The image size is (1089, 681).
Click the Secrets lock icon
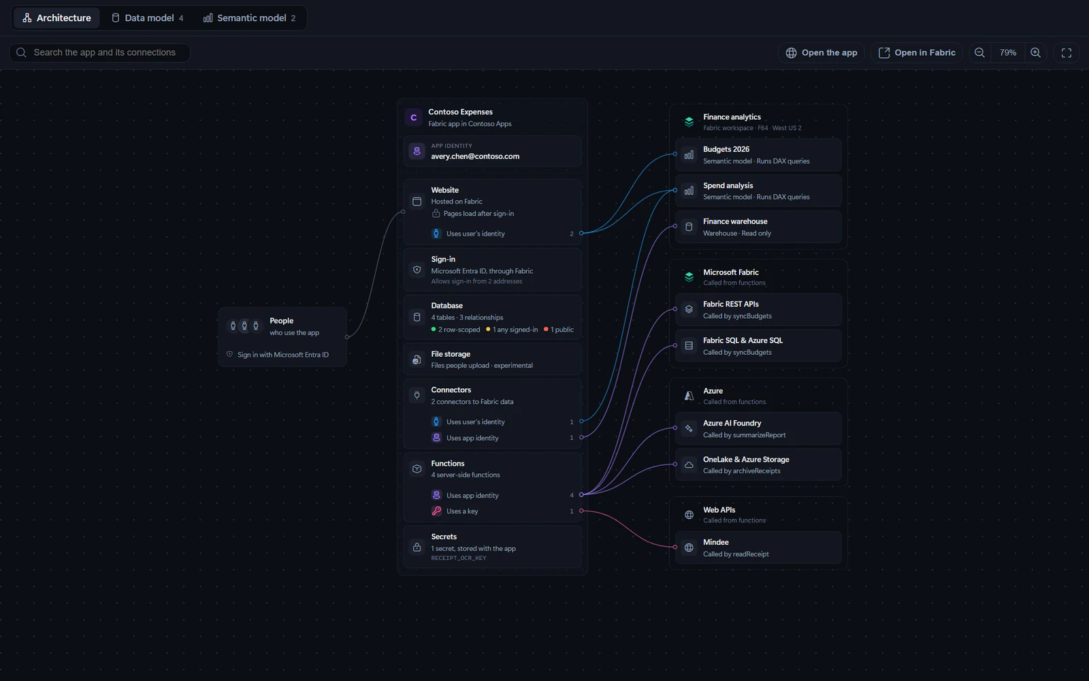pyautogui.click(x=417, y=547)
